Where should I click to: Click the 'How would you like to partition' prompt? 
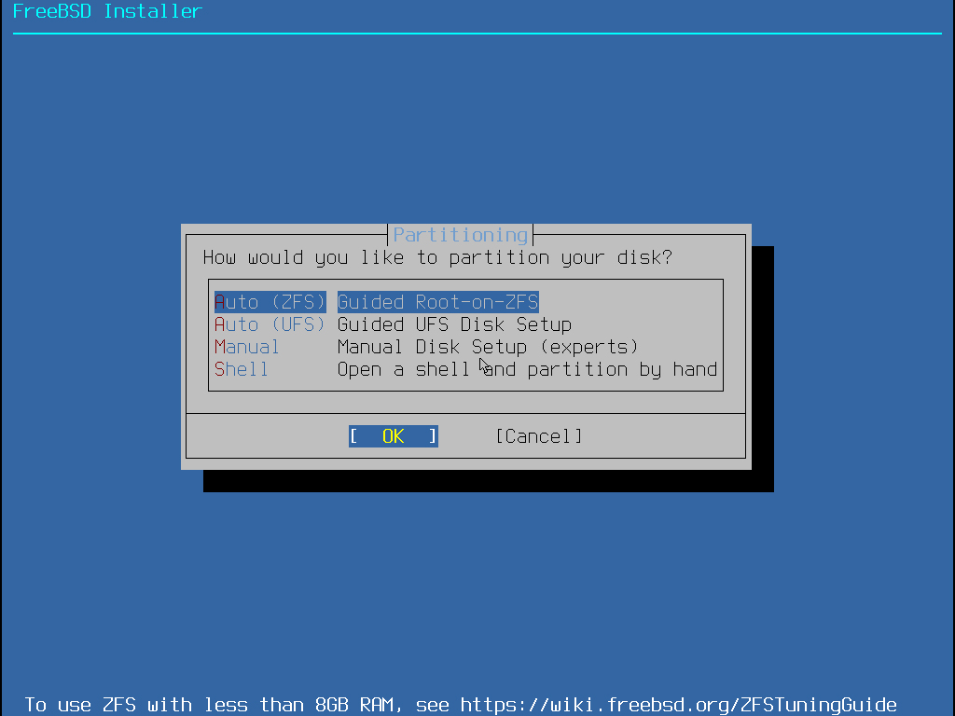point(437,257)
